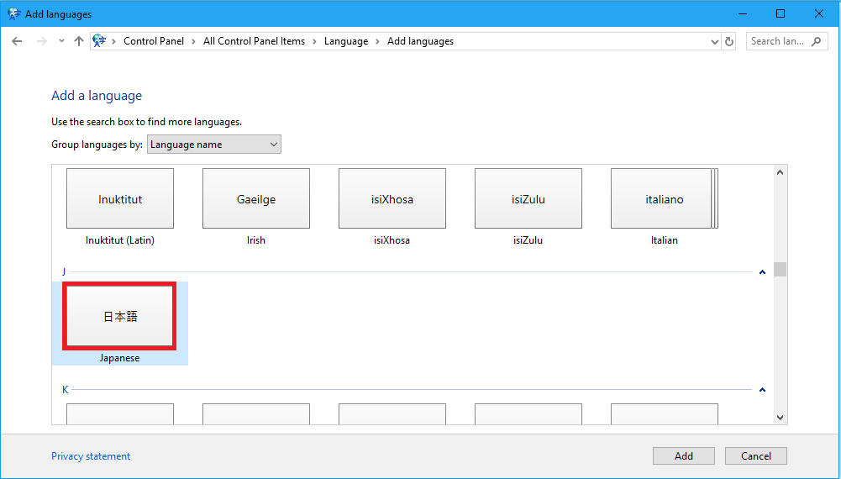This screenshot has width=841, height=479.
Task: Open the recent locations dropdown arrow
Action: coord(61,41)
